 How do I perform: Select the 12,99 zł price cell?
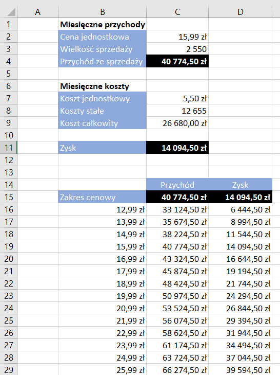click(103, 209)
